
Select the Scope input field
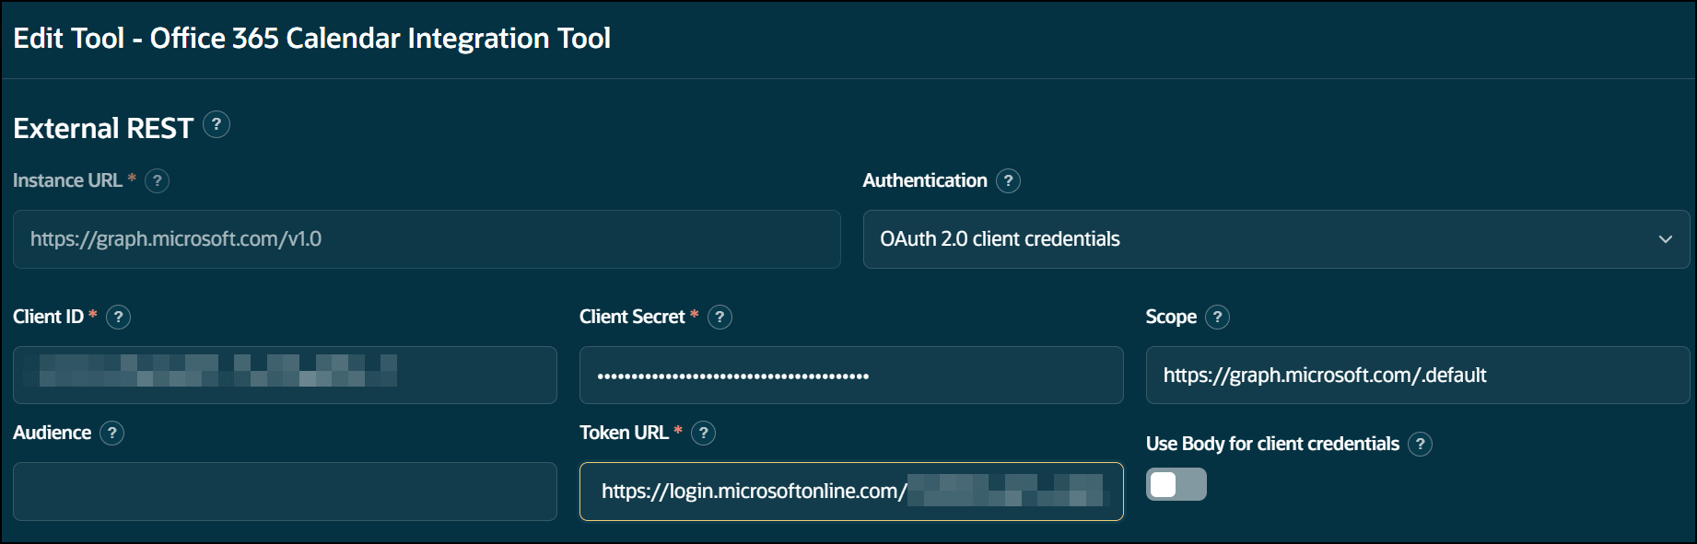[x=1417, y=375]
